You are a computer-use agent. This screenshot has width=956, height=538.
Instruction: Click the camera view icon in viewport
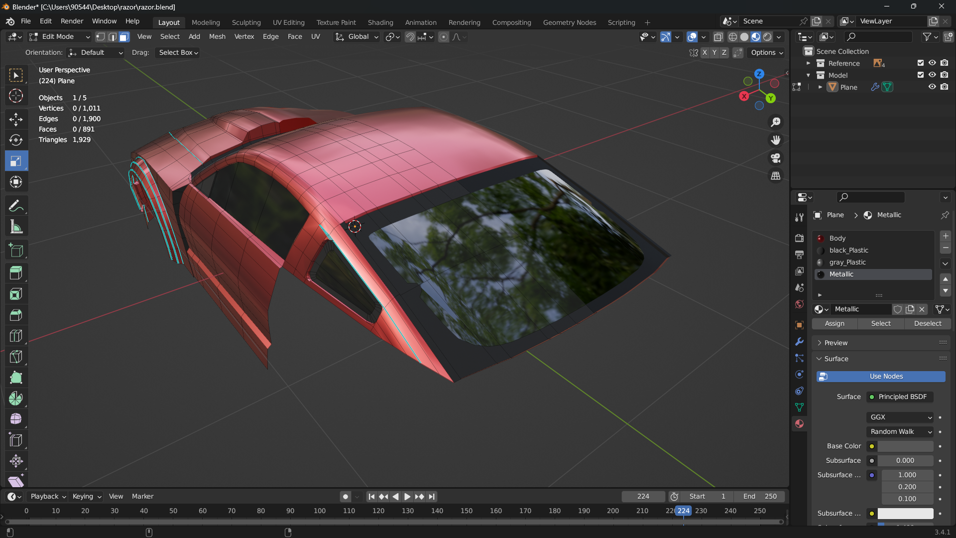point(776,158)
